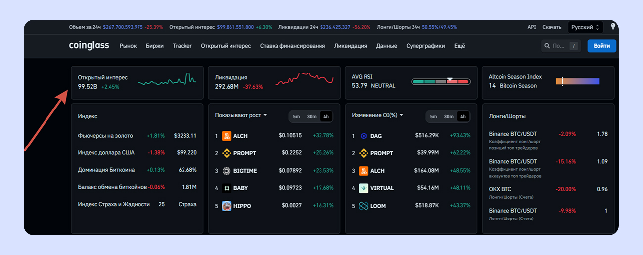Click the VIRTUAL coin icon
The width and height of the screenshot is (643, 255).
[364, 188]
